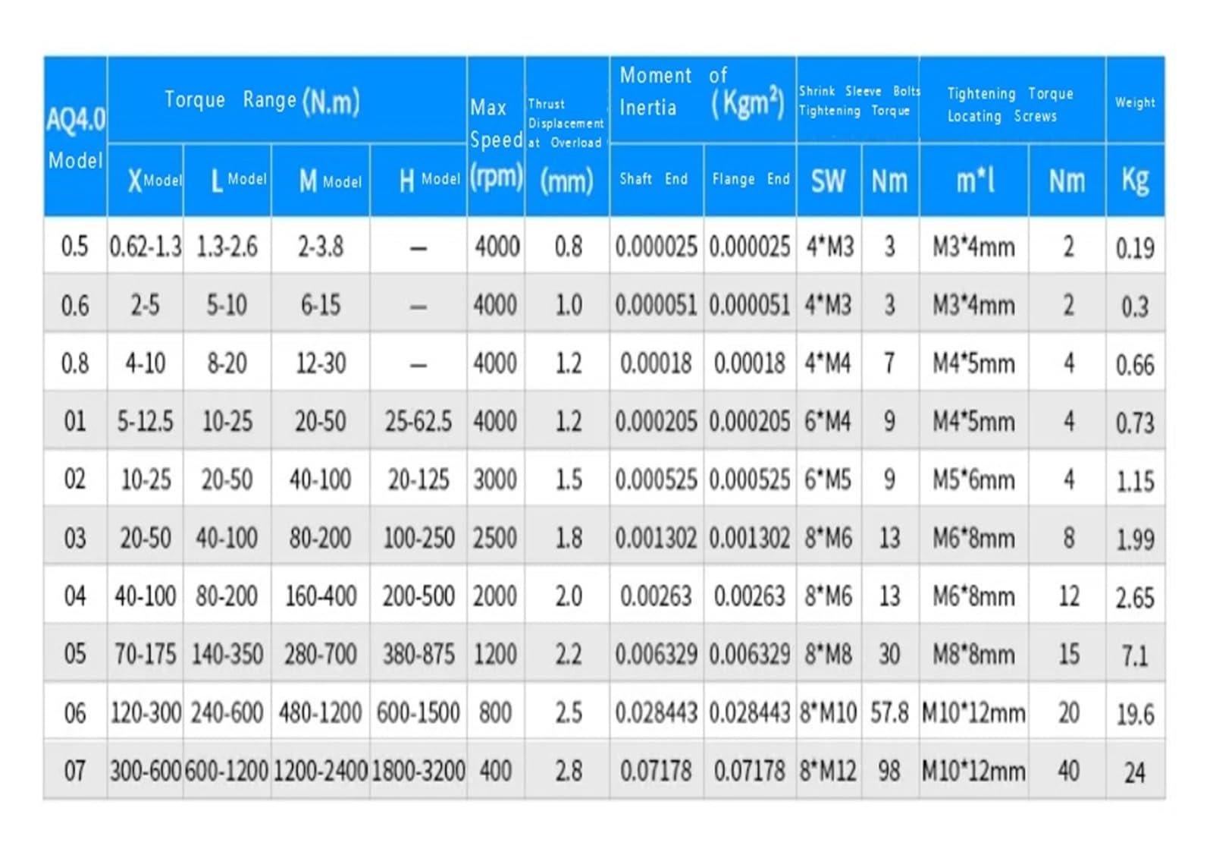This screenshot has height=855, width=1213.
Task: Click torque cell "480-1200"
Action: click(x=321, y=713)
